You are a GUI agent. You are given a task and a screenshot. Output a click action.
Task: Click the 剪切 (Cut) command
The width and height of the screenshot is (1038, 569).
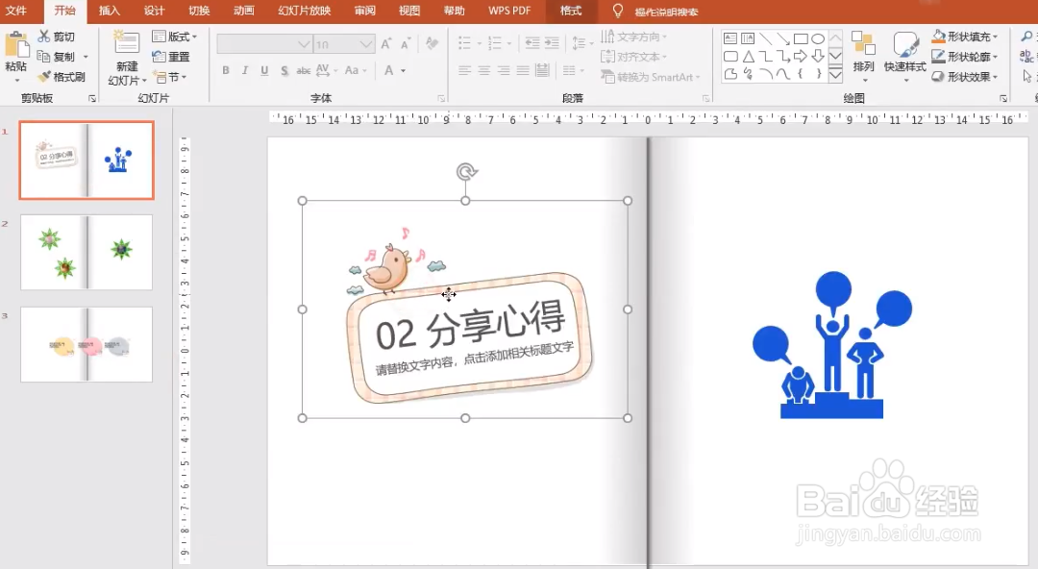click(56, 36)
